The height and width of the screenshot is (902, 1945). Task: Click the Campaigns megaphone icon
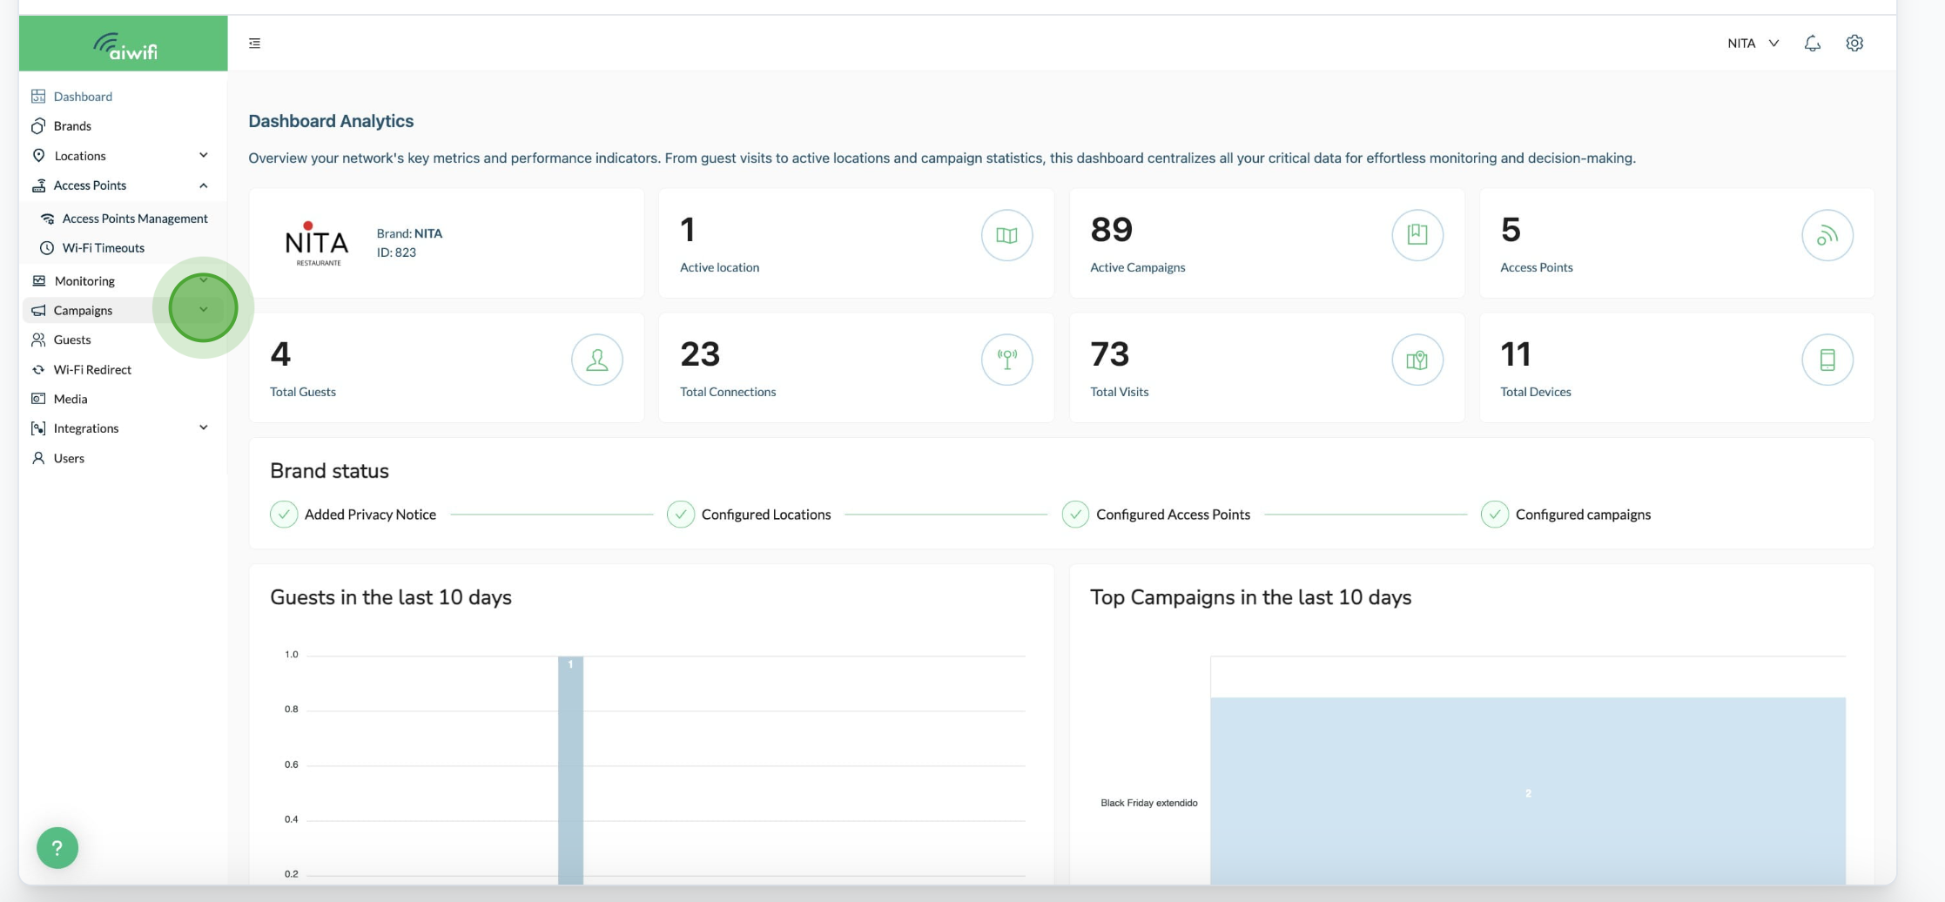pyautogui.click(x=38, y=310)
